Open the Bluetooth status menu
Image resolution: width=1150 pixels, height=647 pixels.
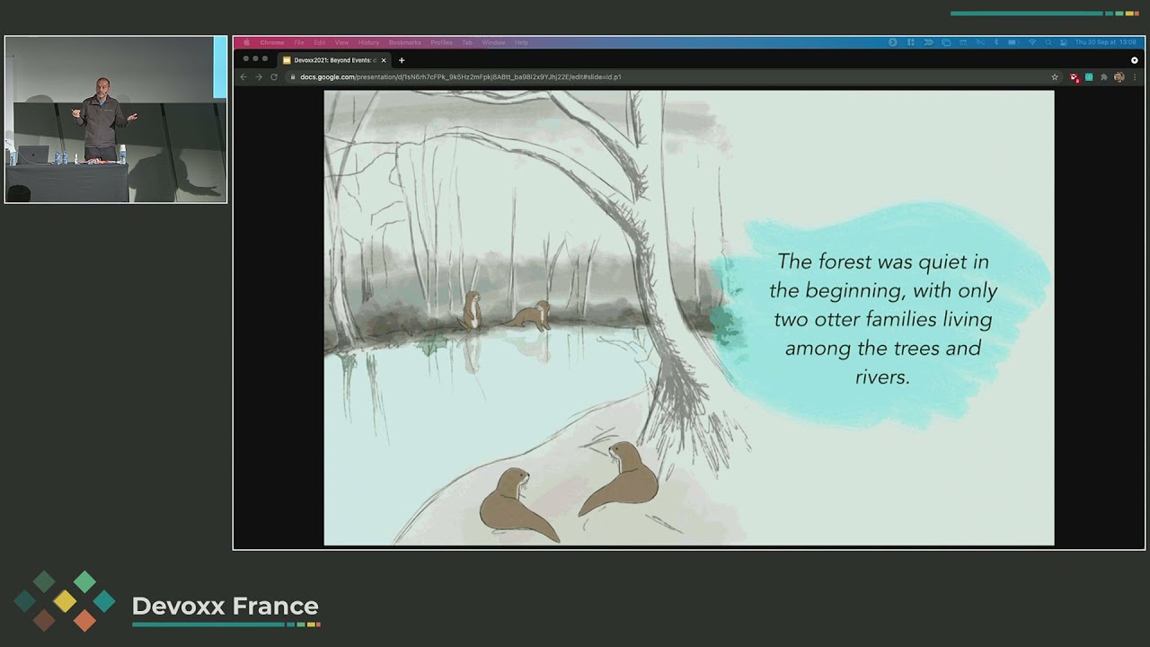[996, 42]
